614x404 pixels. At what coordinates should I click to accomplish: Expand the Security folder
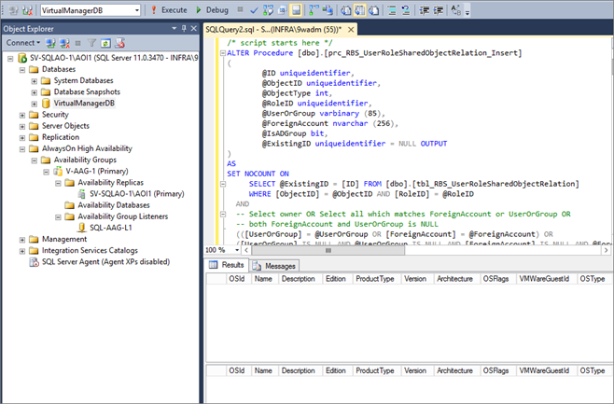coord(22,115)
